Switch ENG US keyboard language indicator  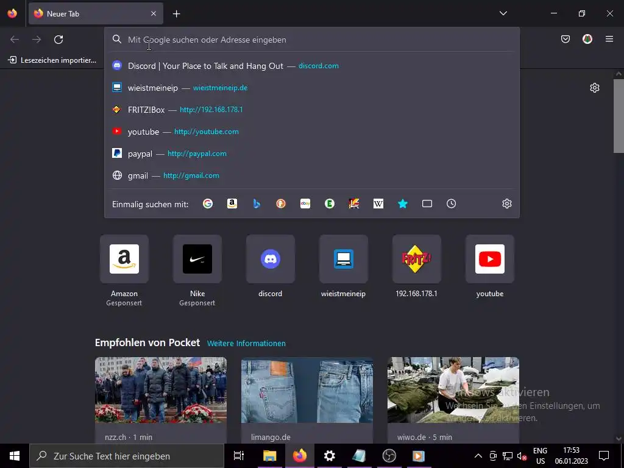point(540,456)
